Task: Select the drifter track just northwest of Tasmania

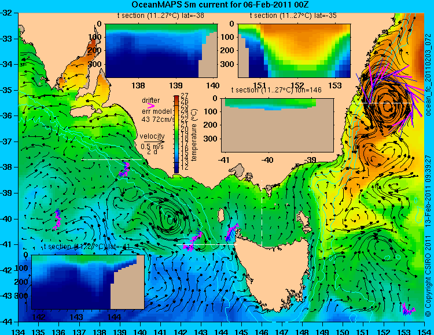Action: (x=231, y=232)
